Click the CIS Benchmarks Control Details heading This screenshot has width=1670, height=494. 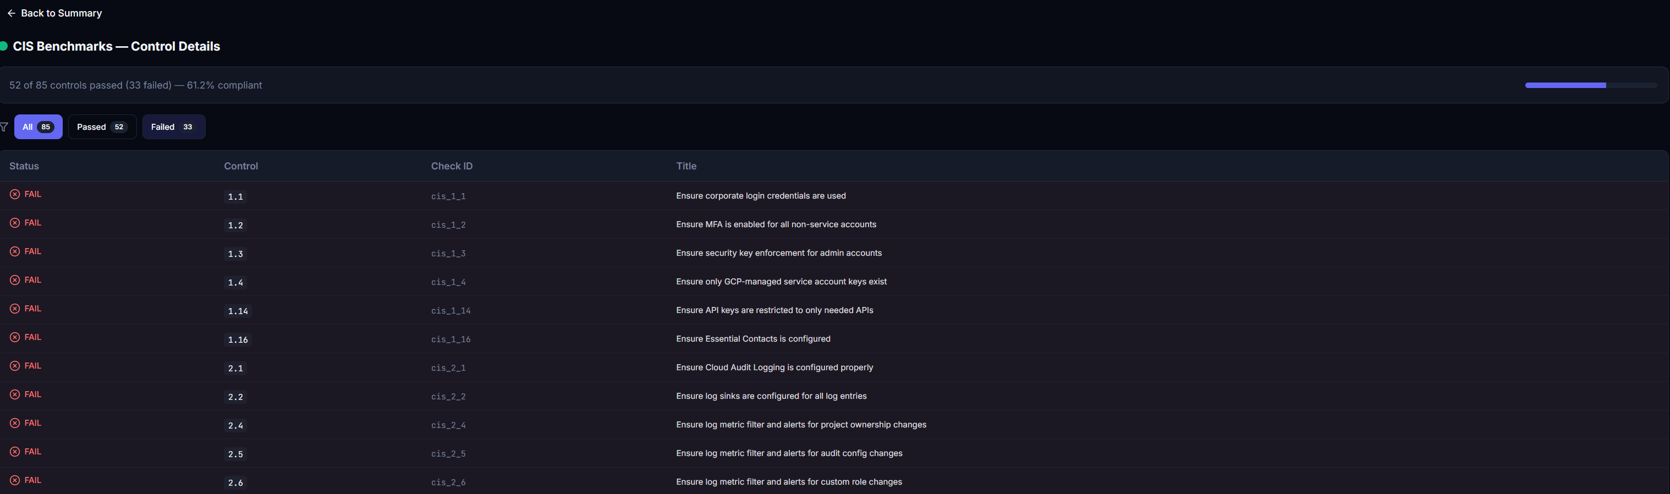117,46
